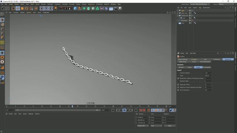Add a Light object from toolbar
Viewport: 237px width, 133px height.
120,8
